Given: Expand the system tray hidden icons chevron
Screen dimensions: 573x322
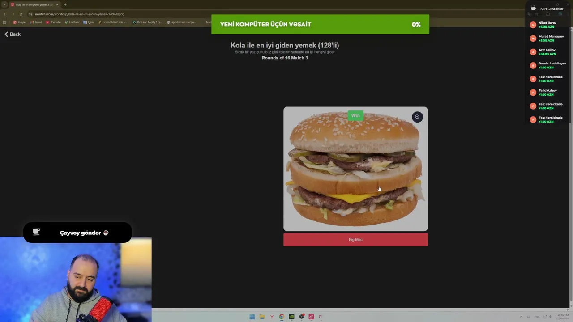Looking at the screenshot, I should coord(521,317).
